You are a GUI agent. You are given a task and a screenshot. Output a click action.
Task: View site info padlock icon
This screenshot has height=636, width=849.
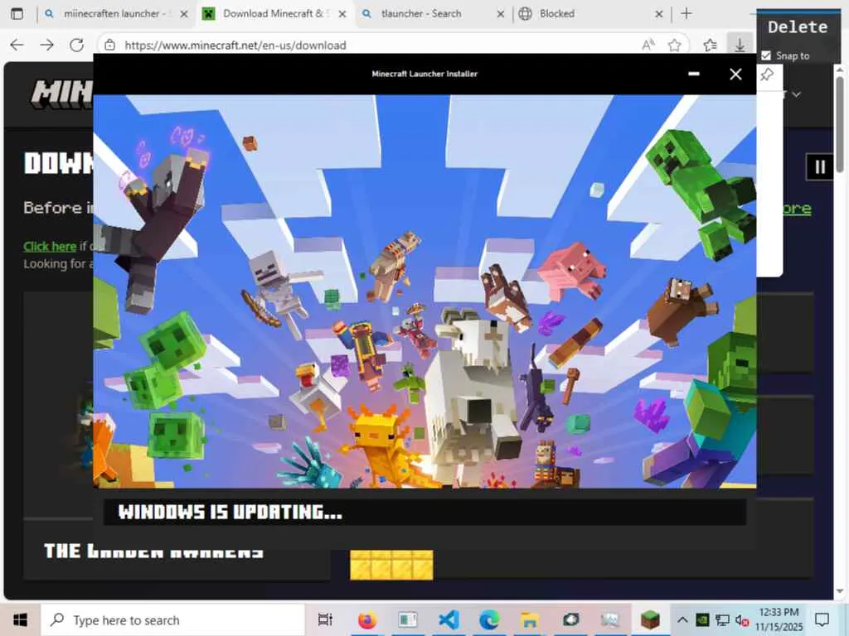(110, 45)
